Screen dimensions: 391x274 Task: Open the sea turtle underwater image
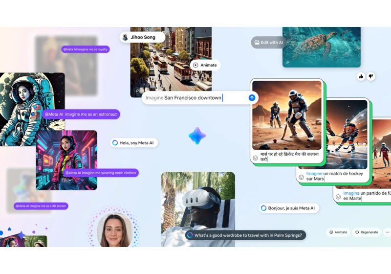(x=322, y=47)
